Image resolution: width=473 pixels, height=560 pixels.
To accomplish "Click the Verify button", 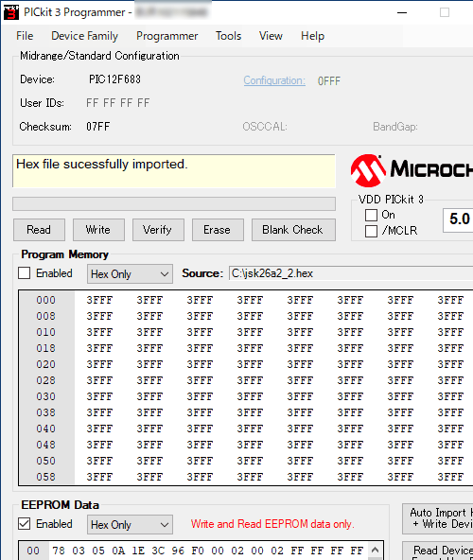I will 158,230.
